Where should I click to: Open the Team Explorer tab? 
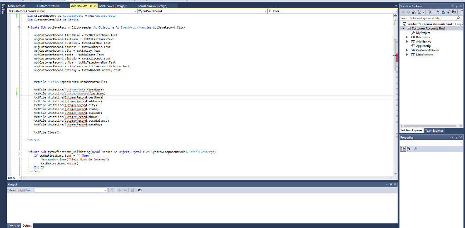pos(434,130)
